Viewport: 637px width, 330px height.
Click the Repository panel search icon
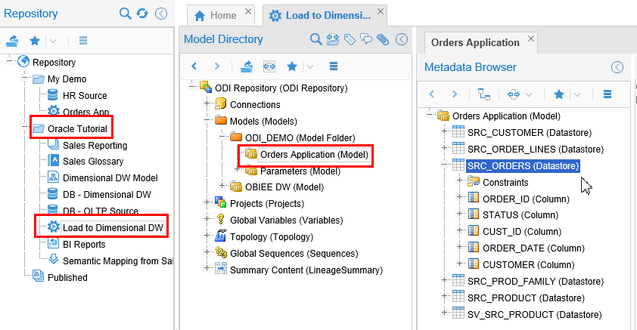(x=125, y=14)
